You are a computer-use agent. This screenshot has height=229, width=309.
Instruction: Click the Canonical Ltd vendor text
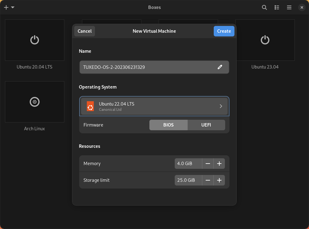pyautogui.click(x=110, y=110)
